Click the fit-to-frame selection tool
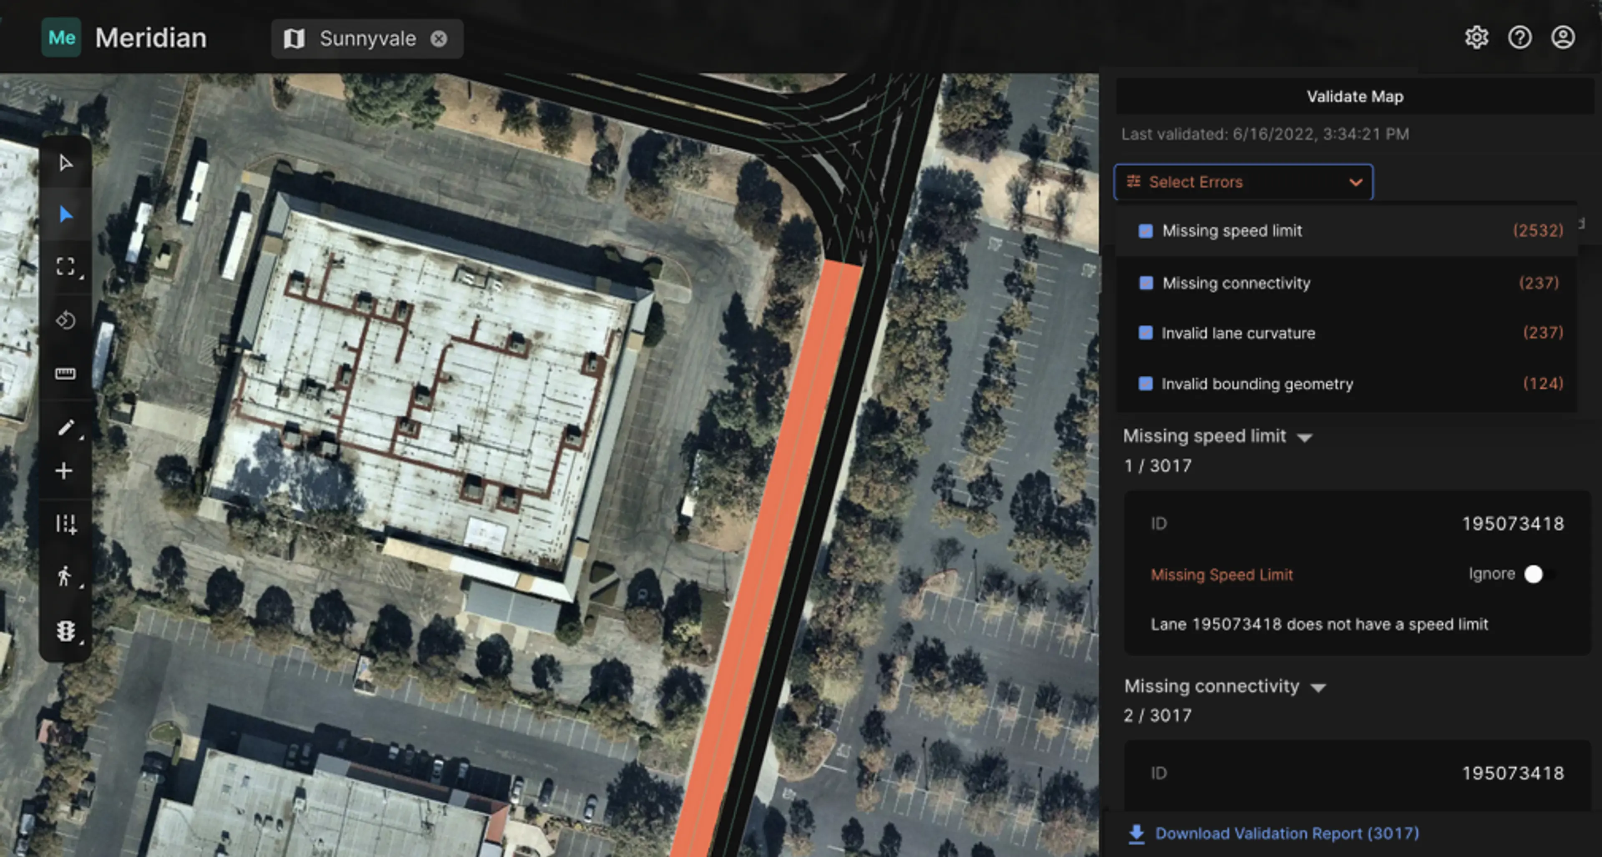1602x857 pixels. pos(65,266)
